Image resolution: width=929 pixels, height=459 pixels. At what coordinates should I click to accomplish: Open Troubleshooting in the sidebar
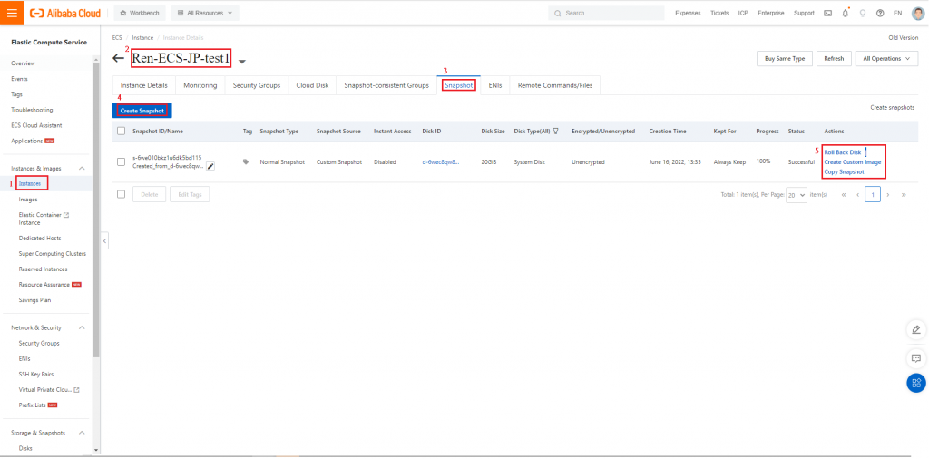pos(32,110)
